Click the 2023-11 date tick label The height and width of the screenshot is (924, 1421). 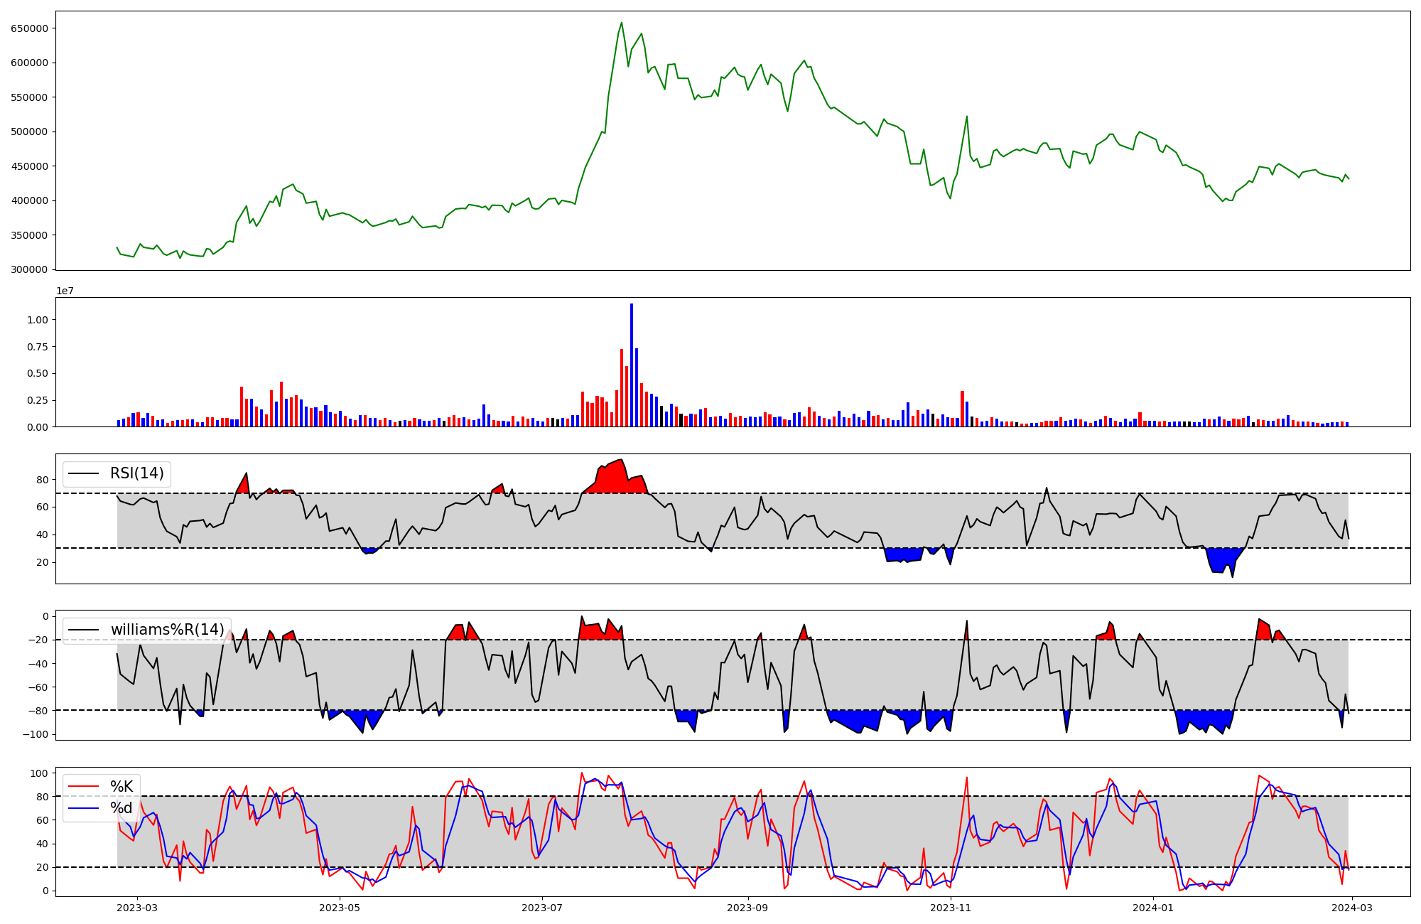[951, 908]
